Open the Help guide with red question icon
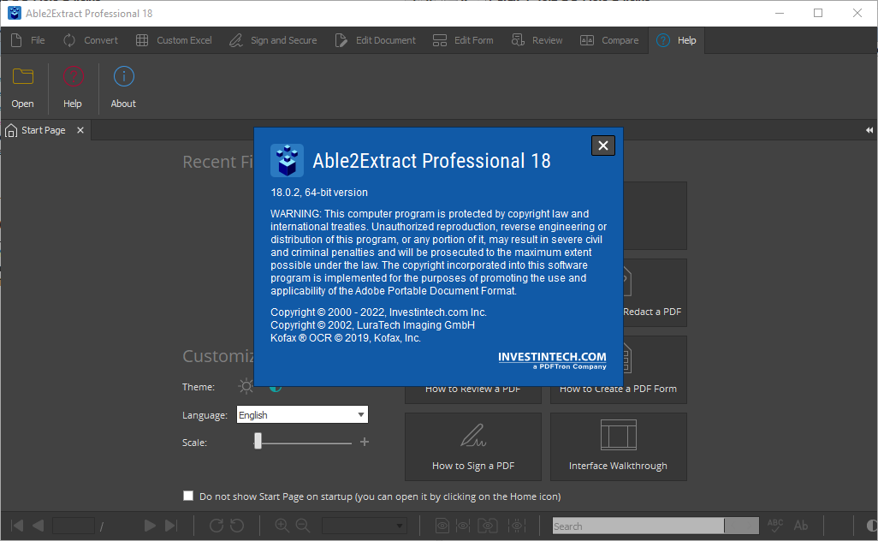Viewport: 878px width, 541px height. point(73,77)
